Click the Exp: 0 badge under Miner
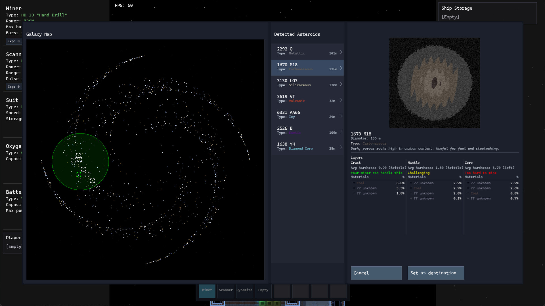 click(x=13, y=41)
